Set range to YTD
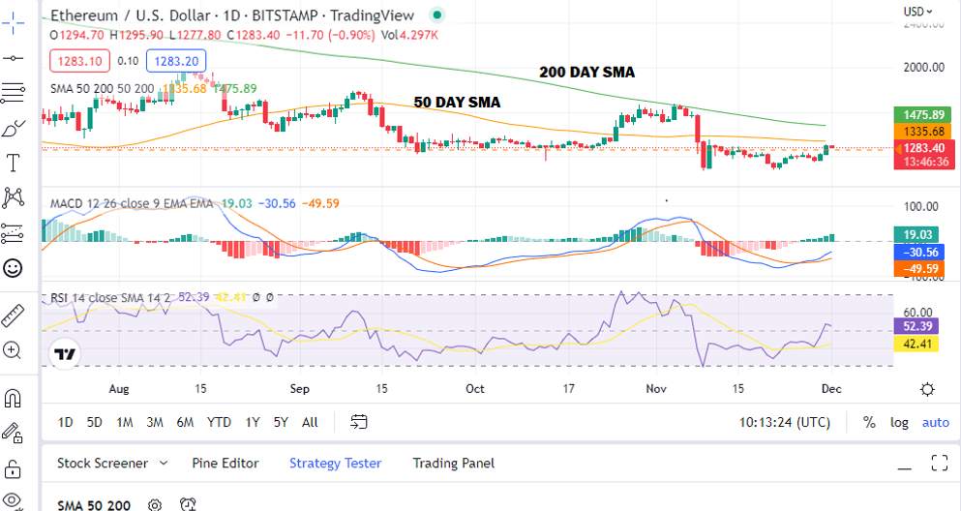 (219, 422)
